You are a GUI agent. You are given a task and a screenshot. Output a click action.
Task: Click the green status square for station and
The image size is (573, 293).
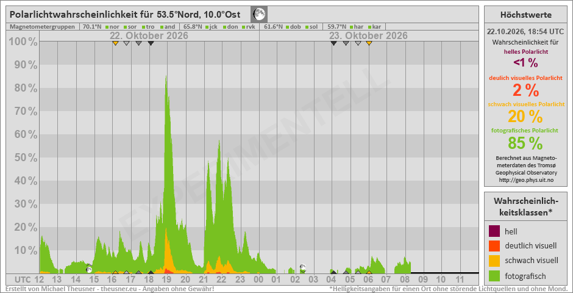(162, 27)
